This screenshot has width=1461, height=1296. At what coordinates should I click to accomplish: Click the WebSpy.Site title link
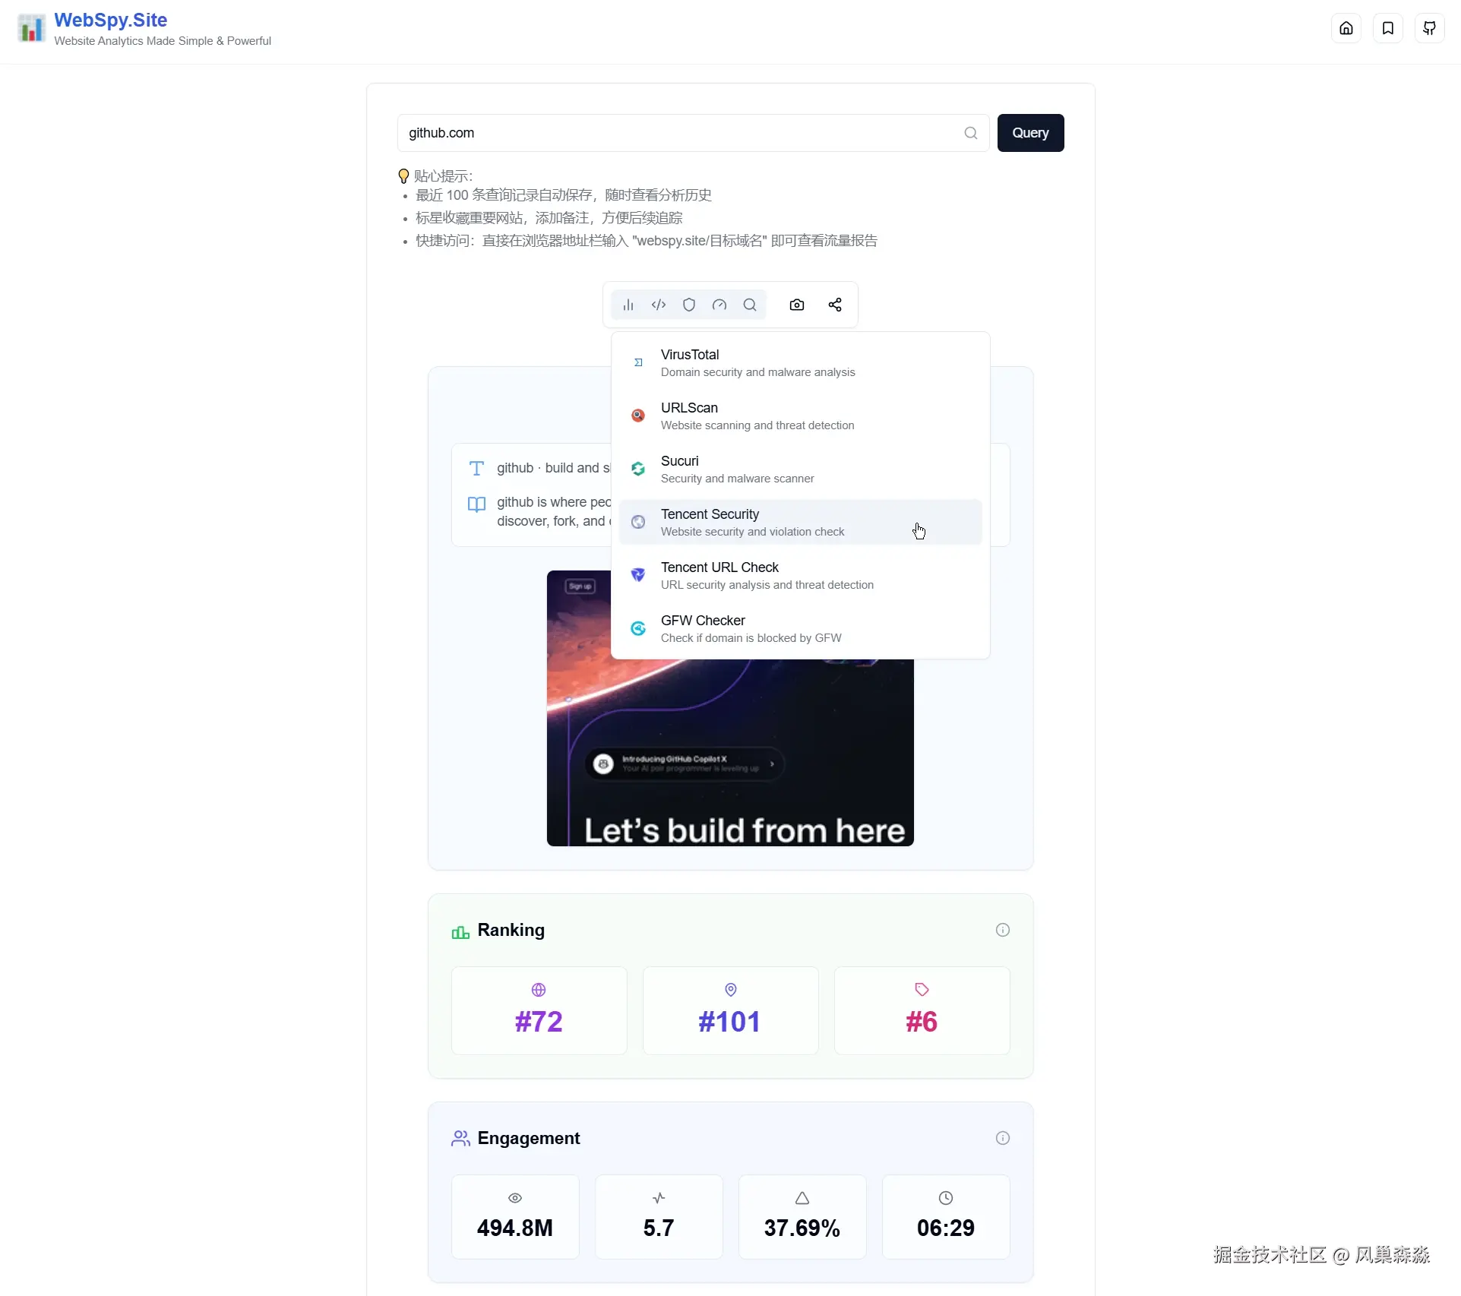tap(110, 21)
